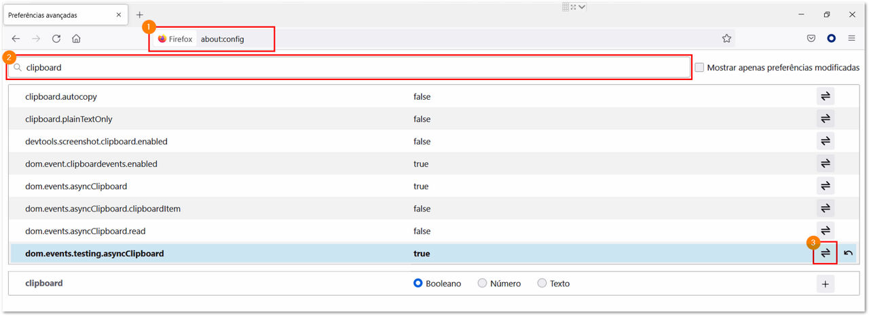
Task: Toggle clipboard.plainTextOnly preference value
Action: click(x=826, y=119)
